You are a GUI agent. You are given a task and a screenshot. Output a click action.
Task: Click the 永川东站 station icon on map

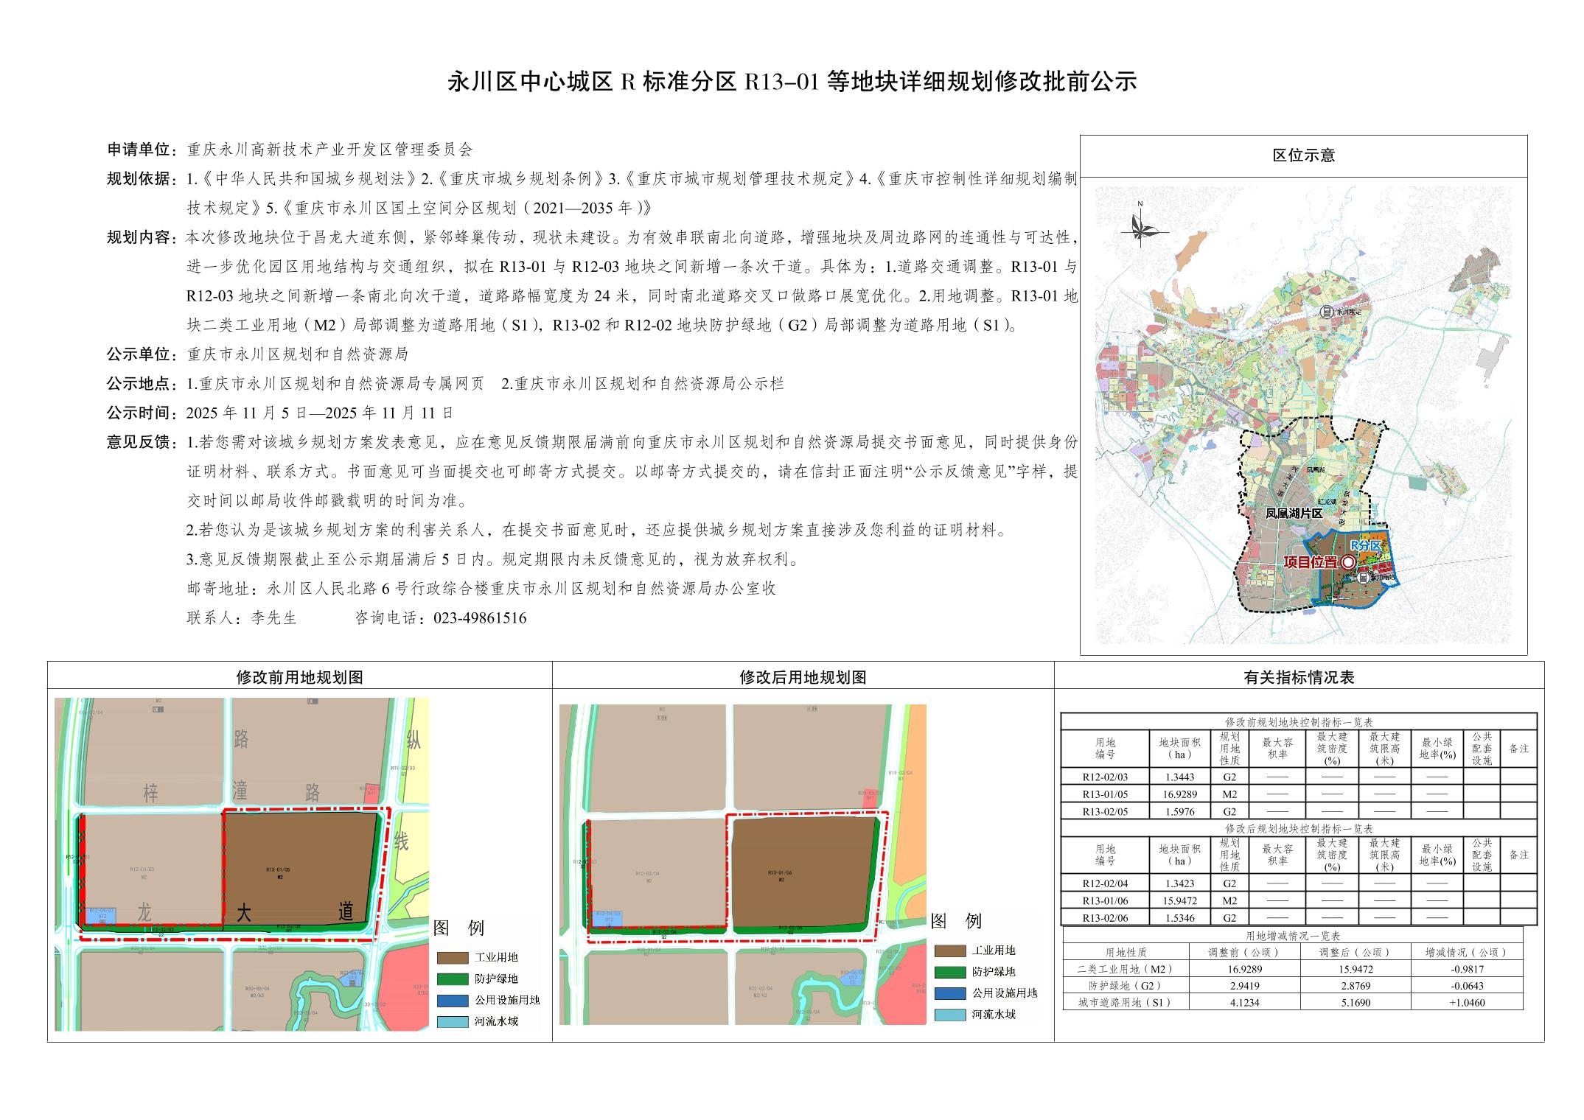(x=1327, y=312)
